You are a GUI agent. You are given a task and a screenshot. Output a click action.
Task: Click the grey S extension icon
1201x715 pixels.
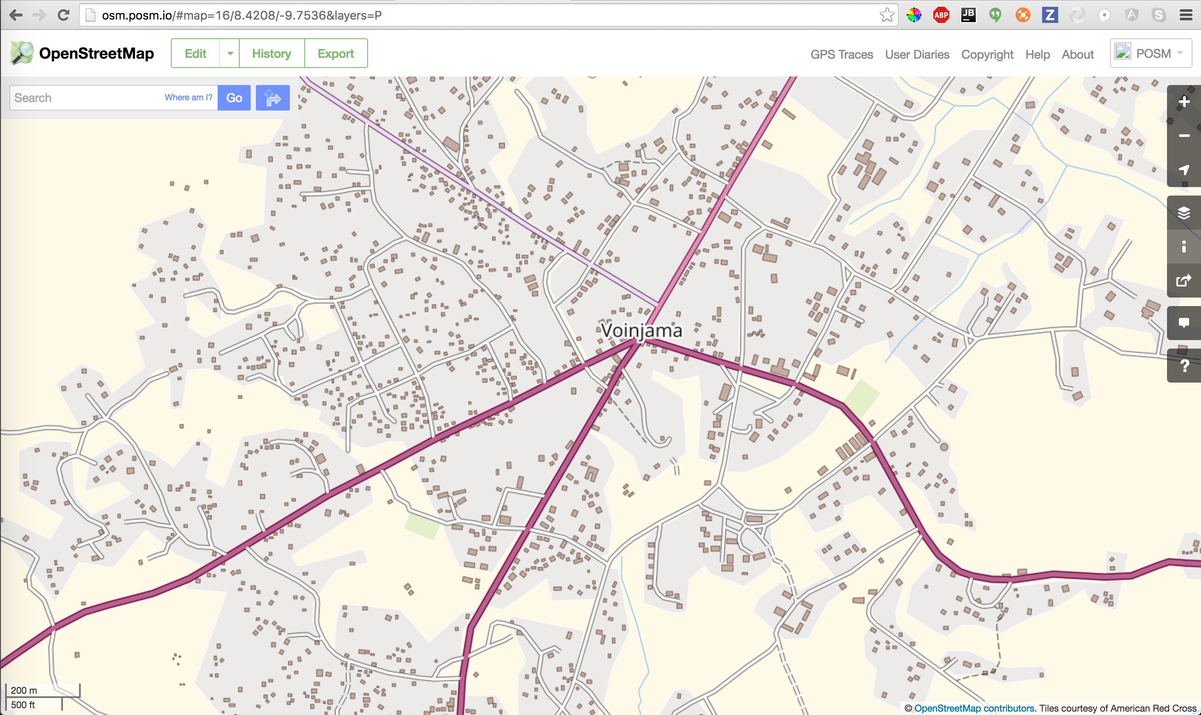[x=1158, y=15]
